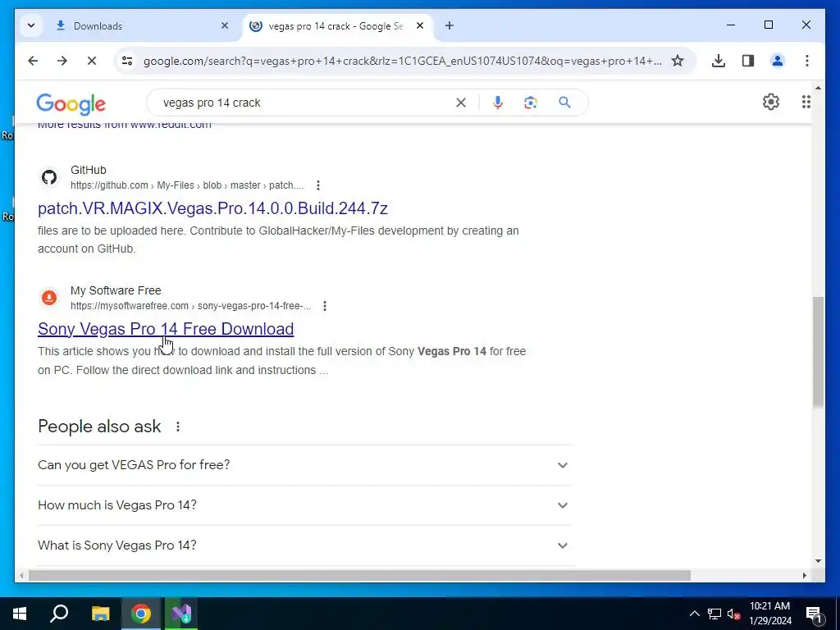View site information in the address bar

(x=127, y=61)
